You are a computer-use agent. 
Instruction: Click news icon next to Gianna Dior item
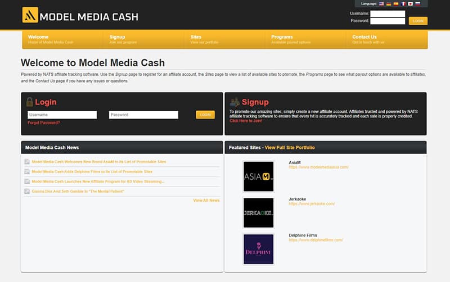click(27, 191)
